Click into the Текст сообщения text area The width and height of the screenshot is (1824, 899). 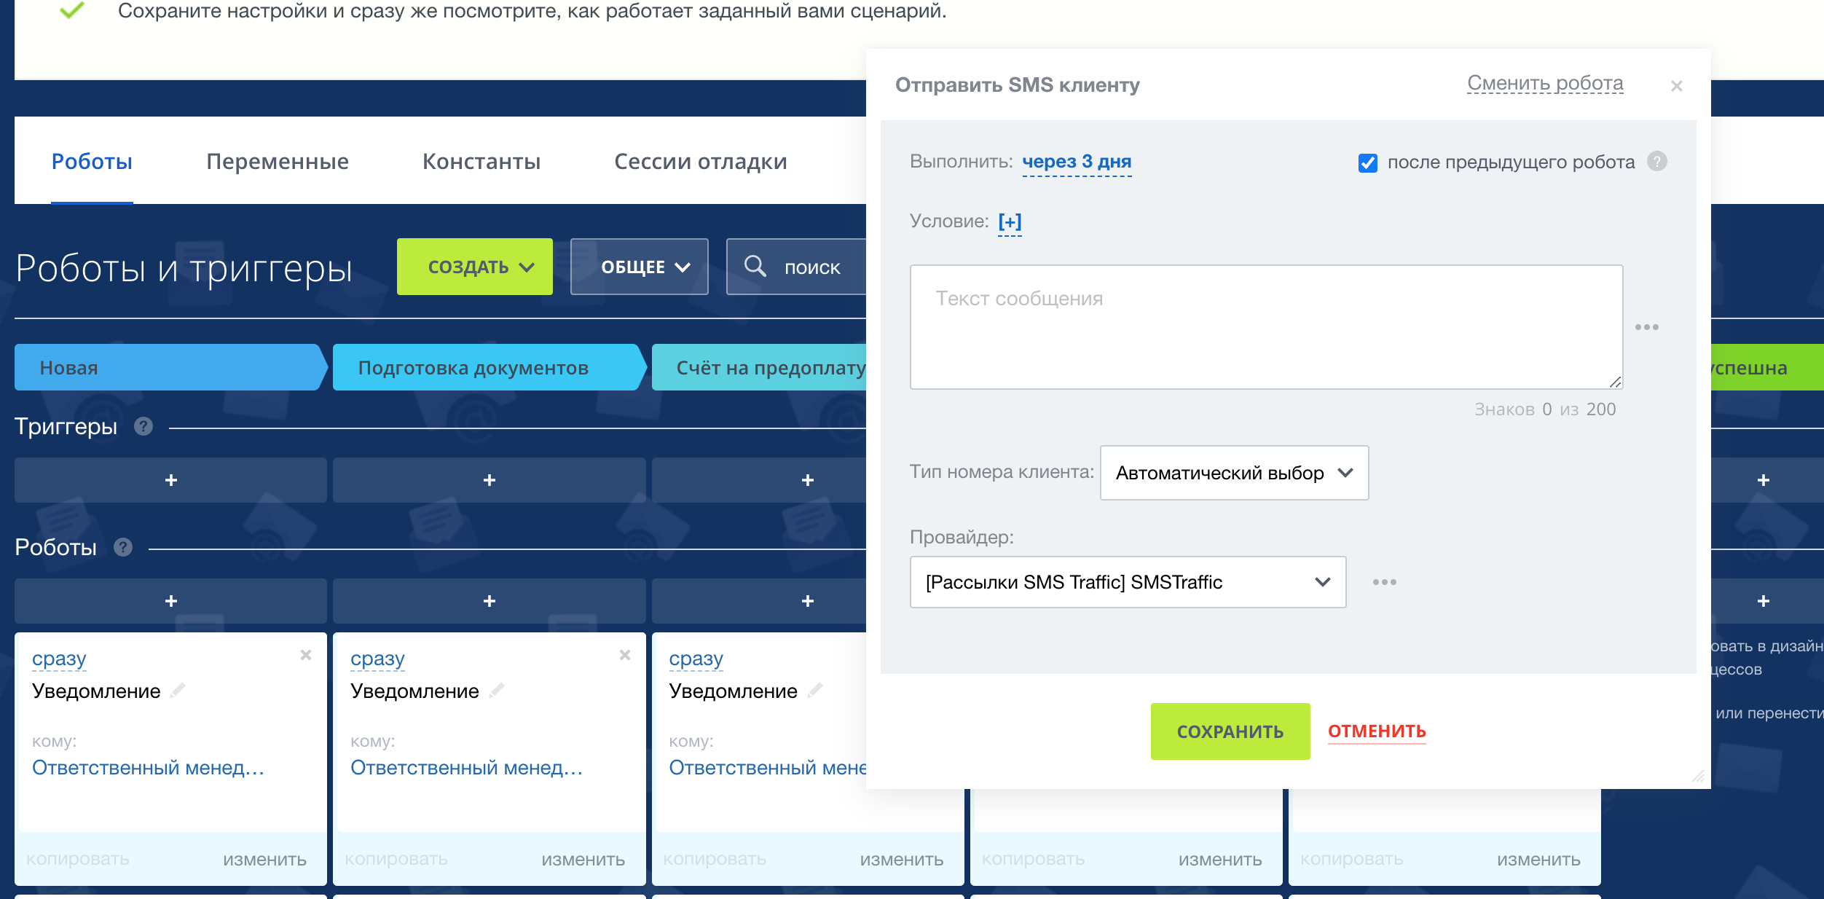[1265, 327]
